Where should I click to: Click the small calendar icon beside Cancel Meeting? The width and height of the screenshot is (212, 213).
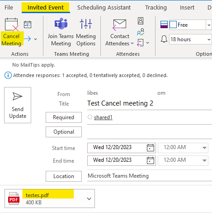(28, 24)
